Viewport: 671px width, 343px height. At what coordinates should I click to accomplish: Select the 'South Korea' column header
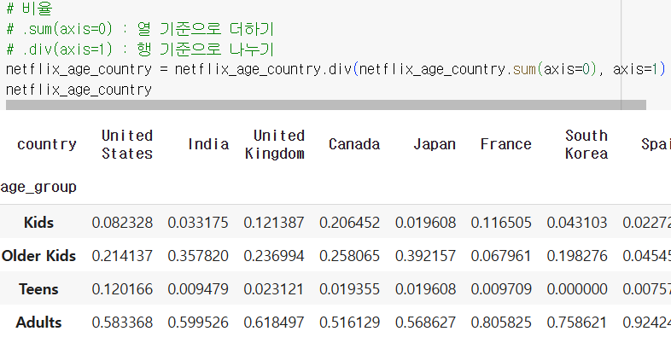586,144
